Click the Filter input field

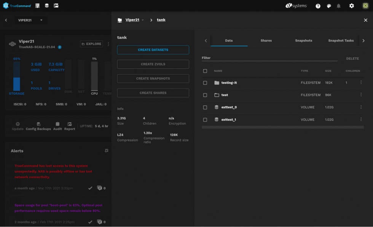(x=269, y=58)
